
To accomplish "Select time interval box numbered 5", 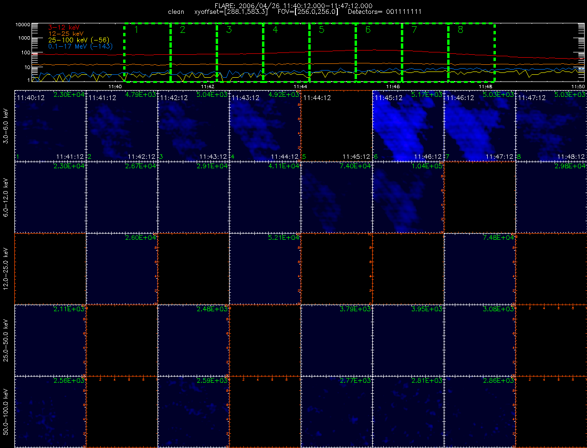I will pos(333,52).
